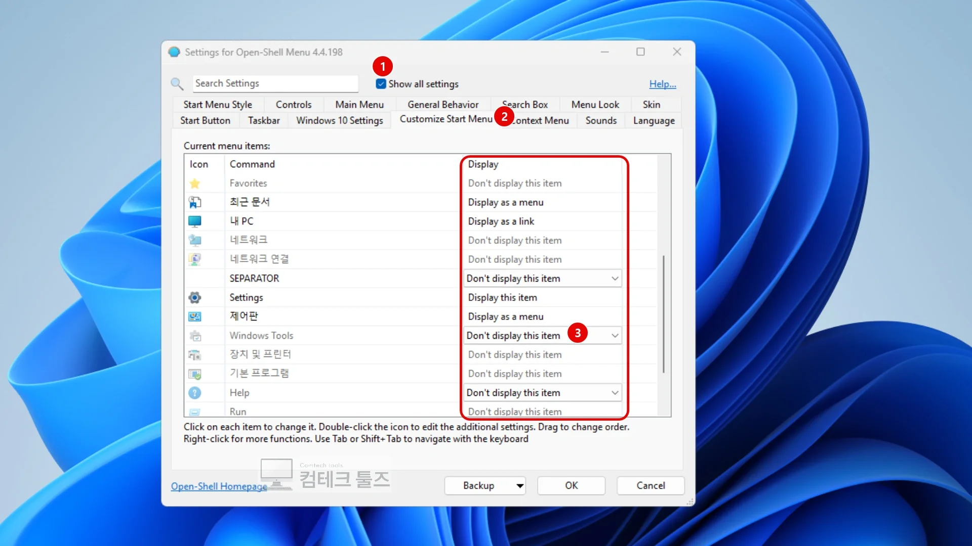This screenshot has height=546, width=972.
Task: Select the Skin tab
Action: [x=652, y=105]
